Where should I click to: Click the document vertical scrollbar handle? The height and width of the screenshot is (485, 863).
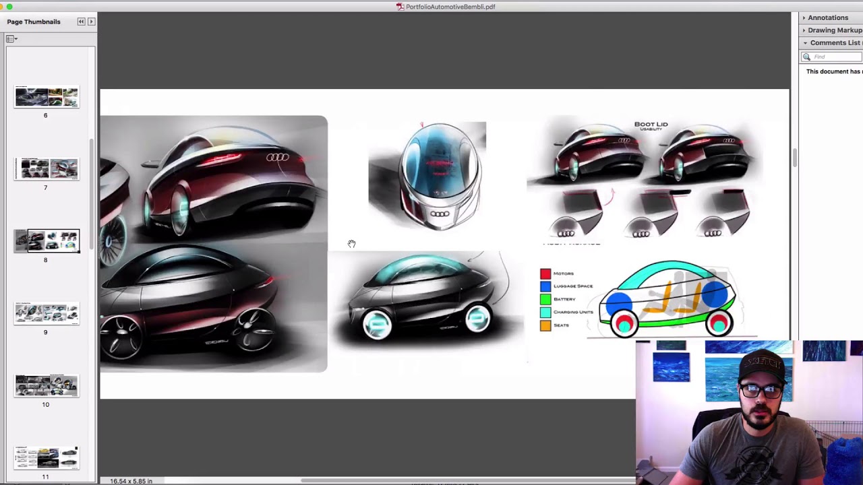point(794,158)
